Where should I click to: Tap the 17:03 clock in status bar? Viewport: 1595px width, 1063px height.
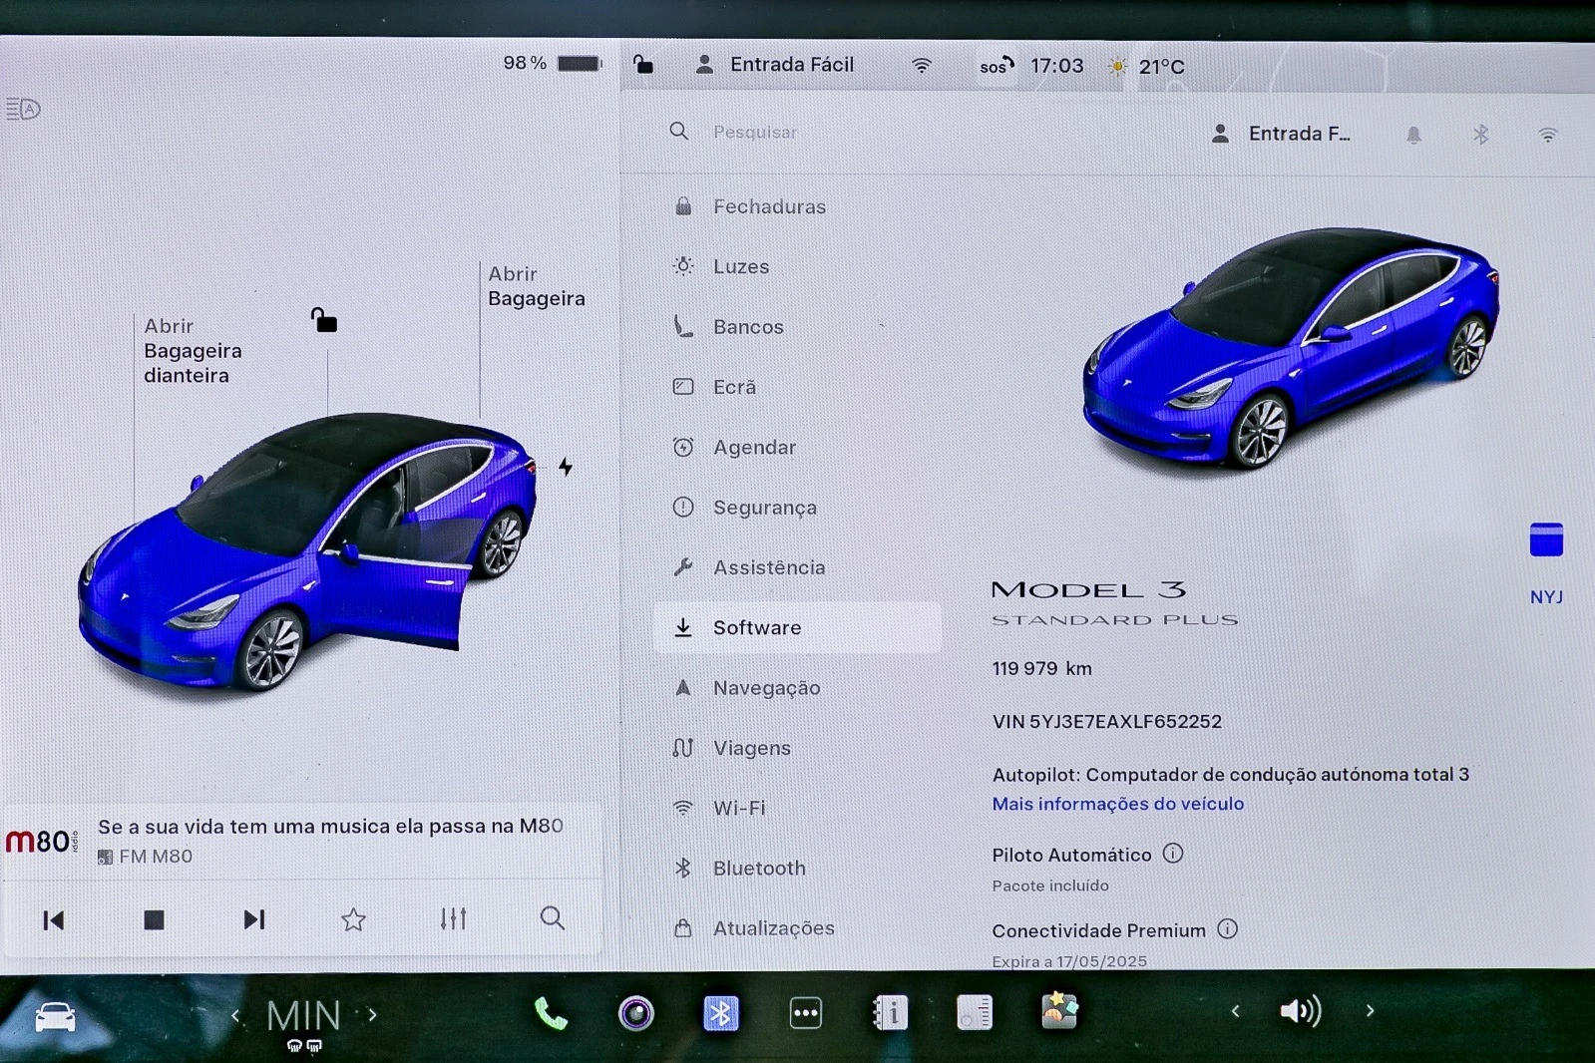point(1056,66)
